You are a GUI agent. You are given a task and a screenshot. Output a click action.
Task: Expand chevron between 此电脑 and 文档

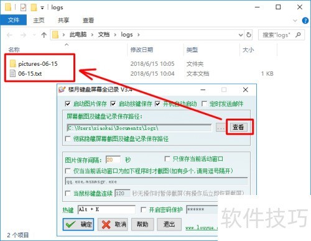[x=92, y=35]
